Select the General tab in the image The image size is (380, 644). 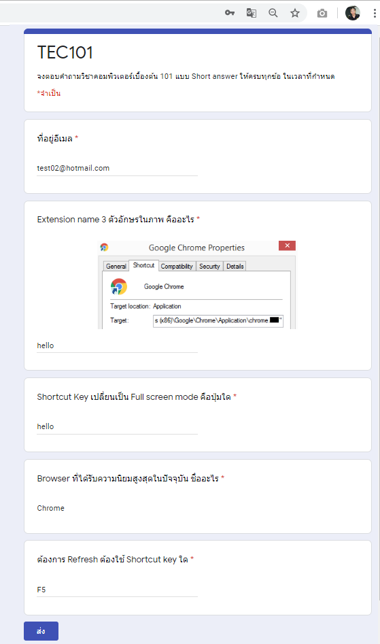tap(116, 266)
